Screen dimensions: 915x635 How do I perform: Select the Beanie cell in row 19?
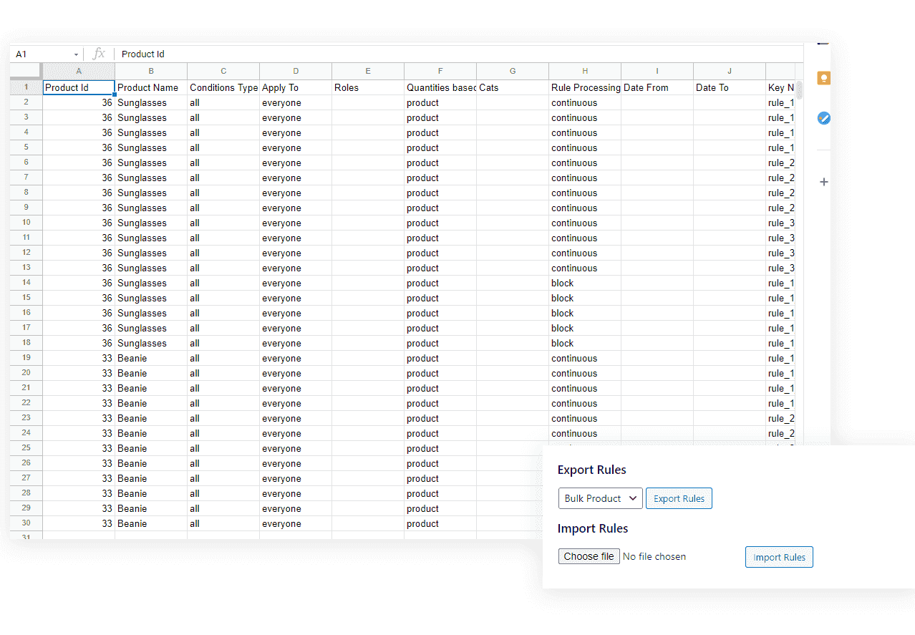[151, 358]
